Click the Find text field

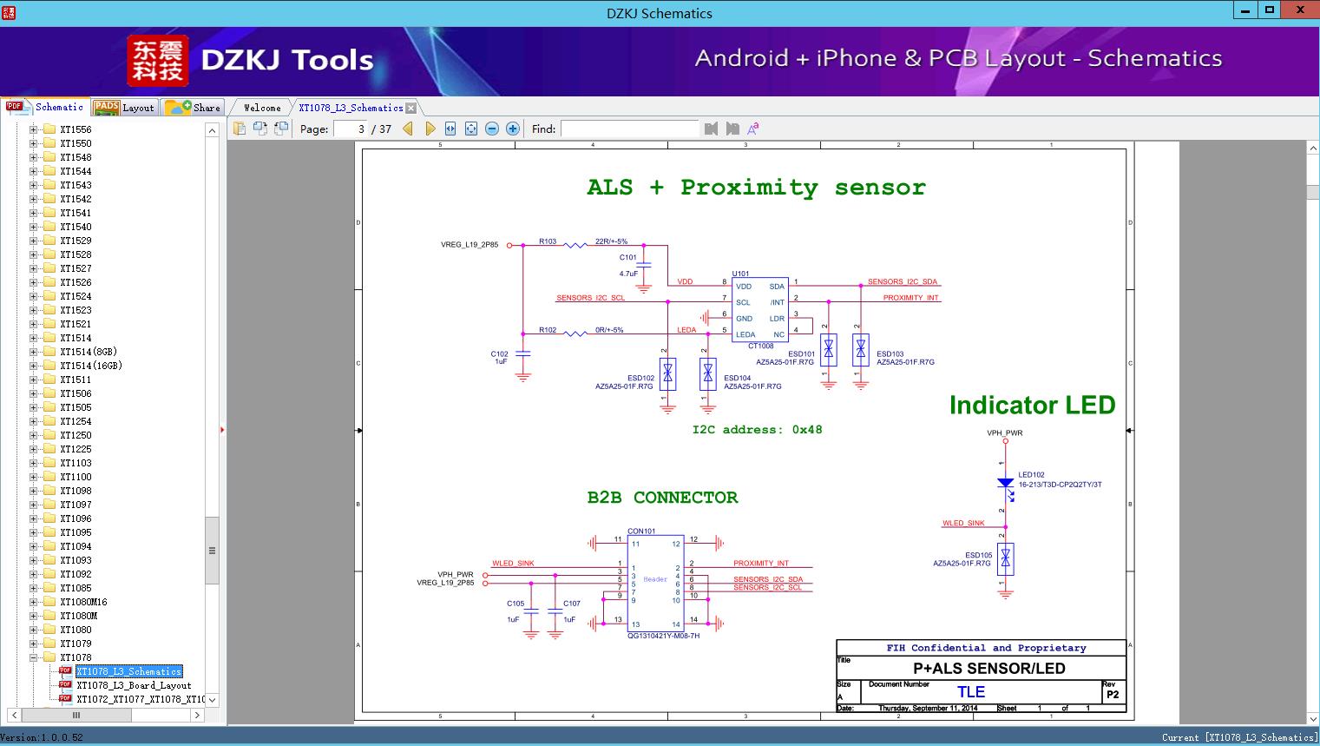pos(629,129)
